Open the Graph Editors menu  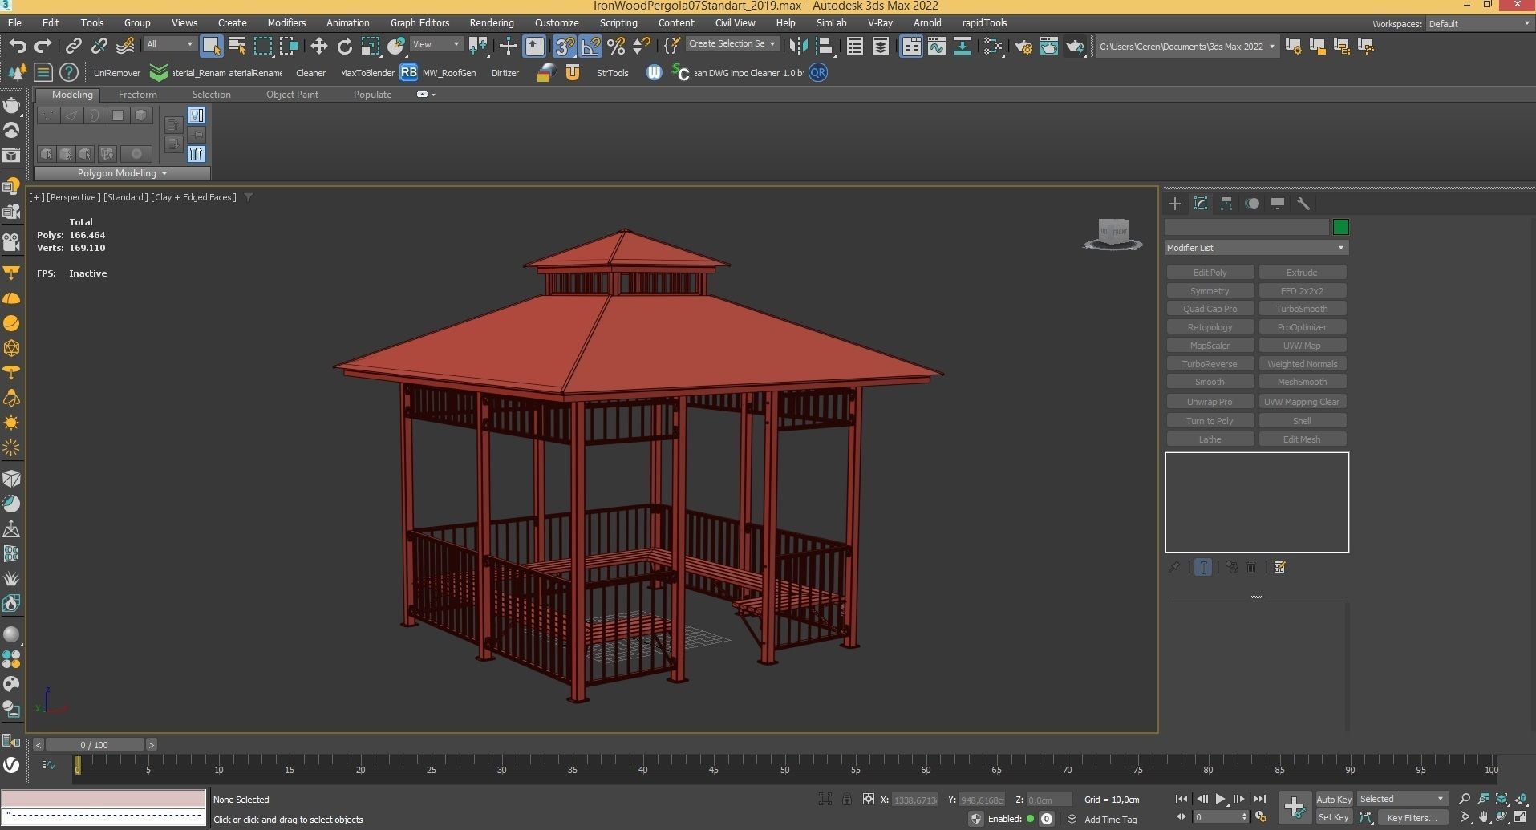click(419, 23)
